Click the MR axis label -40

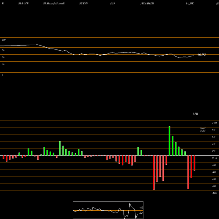click(214, 172)
